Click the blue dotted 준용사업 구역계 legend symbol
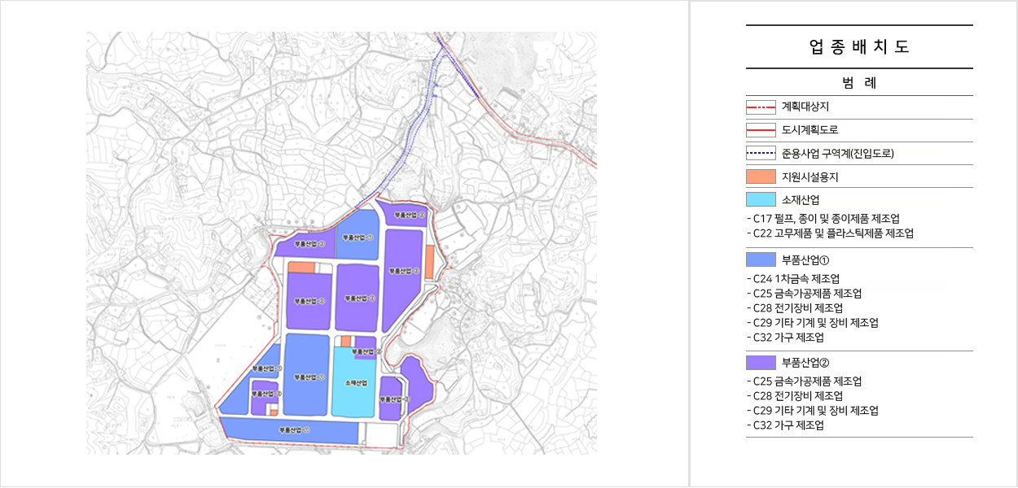This screenshot has height=488, width=1018. [x=761, y=153]
